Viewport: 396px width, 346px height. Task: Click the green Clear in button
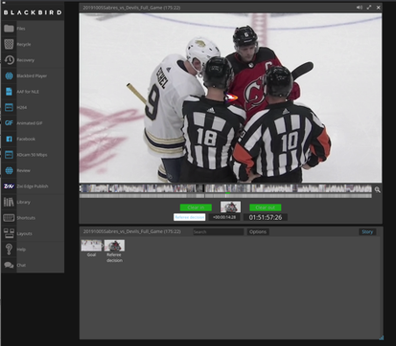[x=195, y=208]
